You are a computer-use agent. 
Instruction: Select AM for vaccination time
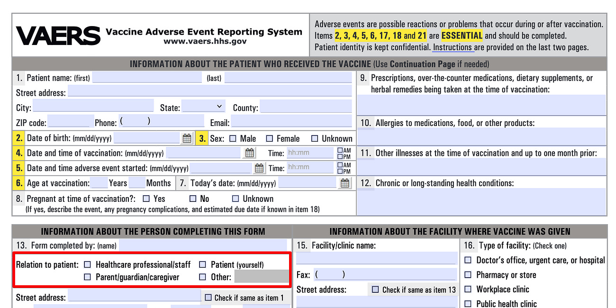[x=340, y=150]
